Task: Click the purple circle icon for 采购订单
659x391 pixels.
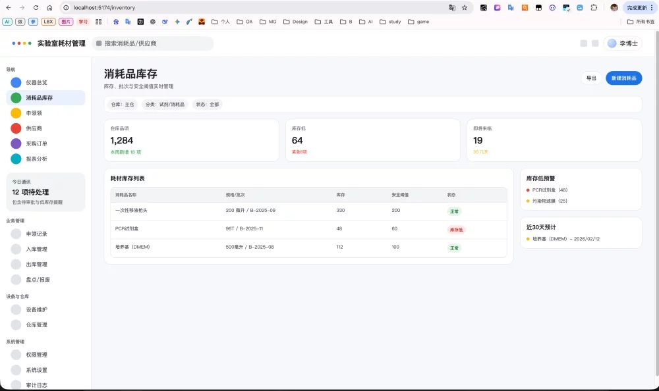Action: coord(16,143)
